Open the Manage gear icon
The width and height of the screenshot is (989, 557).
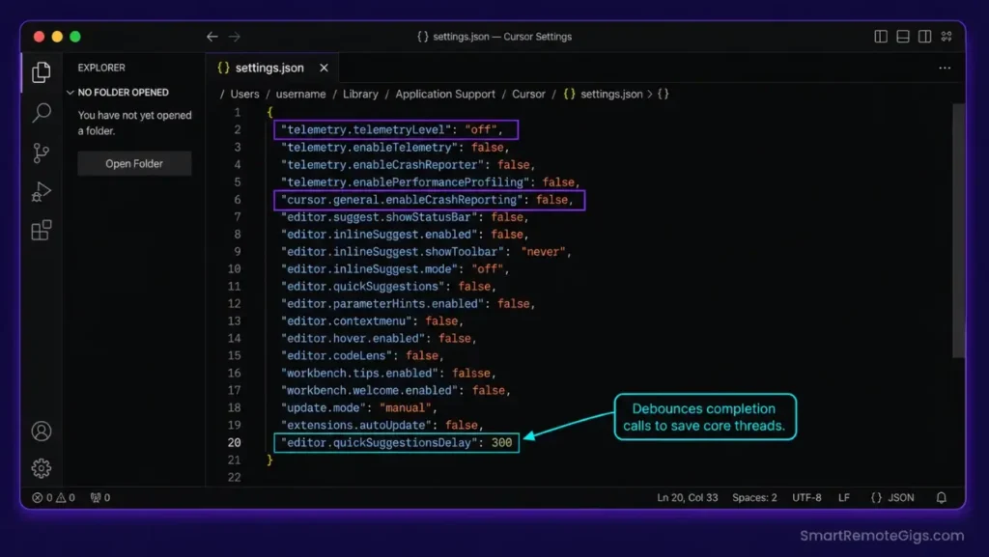[x=42, y=467]
